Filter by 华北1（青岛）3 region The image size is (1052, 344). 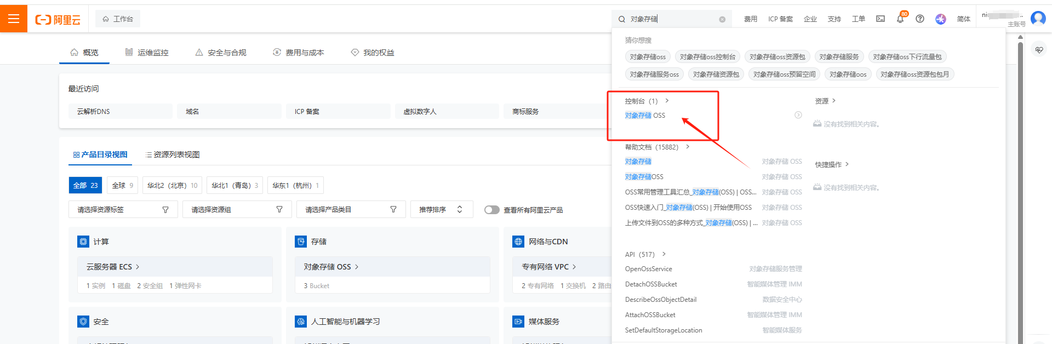tap(235, 185)
